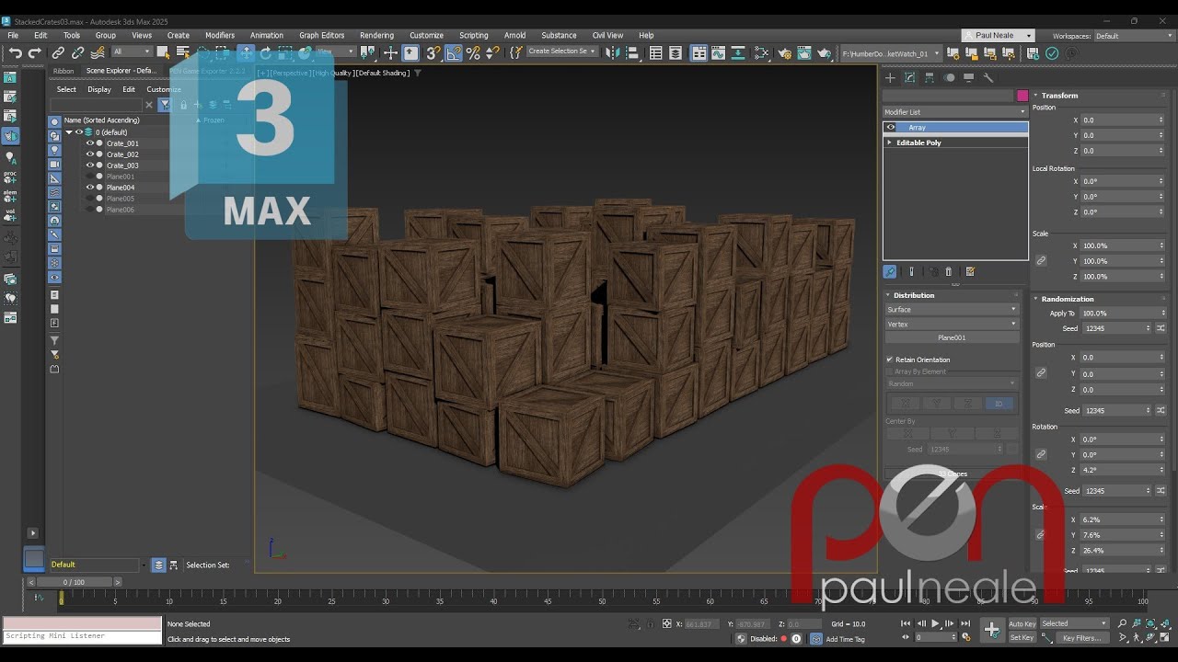1178x662 pixels.
Task: Activate the Select and Link chain tool
Action: (x=58, y=53)
